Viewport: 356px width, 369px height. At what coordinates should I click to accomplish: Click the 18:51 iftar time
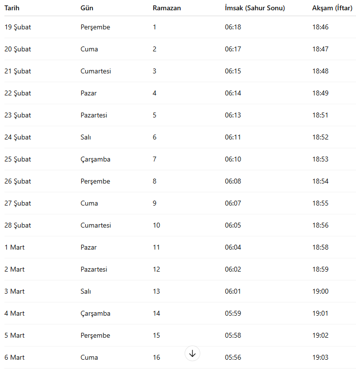click(320, 115)
